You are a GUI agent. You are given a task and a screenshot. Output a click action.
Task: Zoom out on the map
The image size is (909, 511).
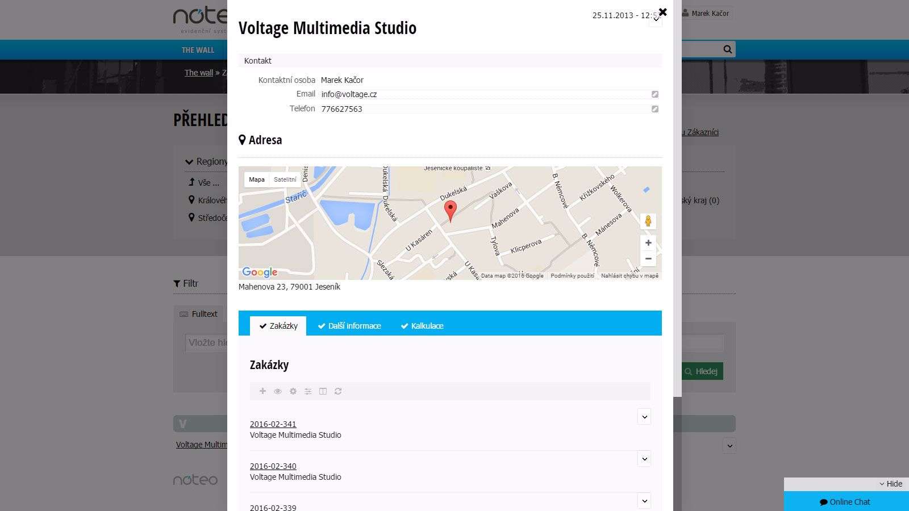click(x=648, y=259)
